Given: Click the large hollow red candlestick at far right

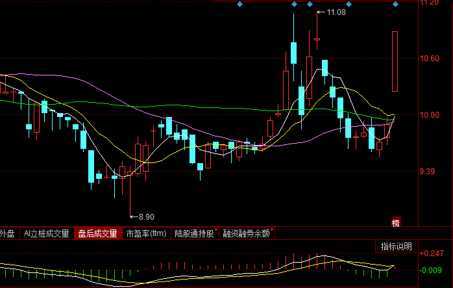Looking at the screenshot, I should click(x=395, y=61).
